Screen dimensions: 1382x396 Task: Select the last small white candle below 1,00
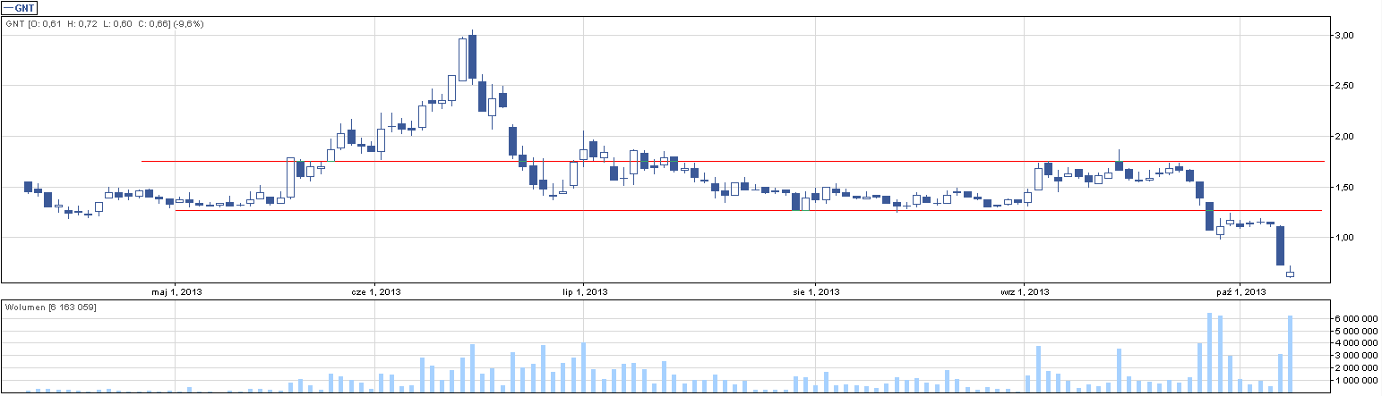[x=1291, y=274]
